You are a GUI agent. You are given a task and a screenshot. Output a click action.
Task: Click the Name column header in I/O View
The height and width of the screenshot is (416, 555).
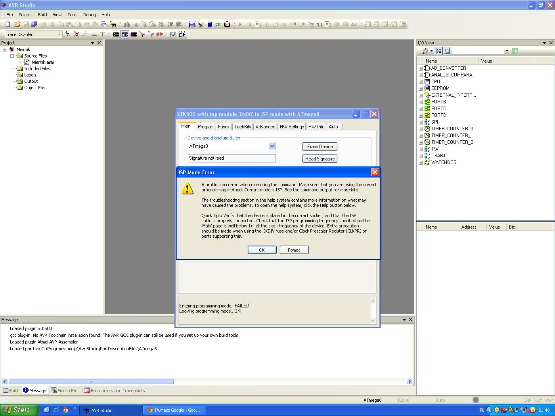[x=448, y=61]
